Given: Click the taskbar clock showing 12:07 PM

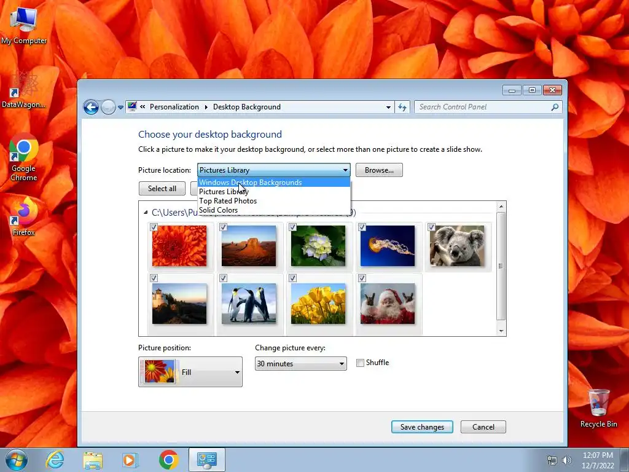Looking at the screenshot, I should click(x=598, y=460).
